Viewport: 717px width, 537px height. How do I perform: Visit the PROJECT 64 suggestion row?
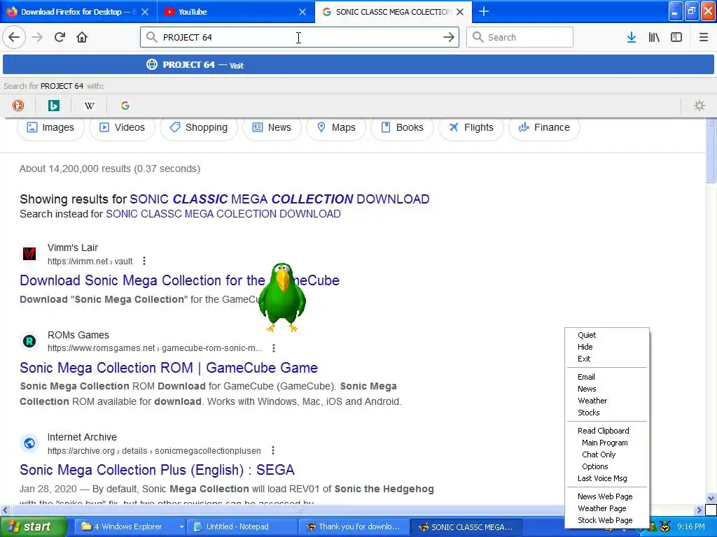click(358, 65)
